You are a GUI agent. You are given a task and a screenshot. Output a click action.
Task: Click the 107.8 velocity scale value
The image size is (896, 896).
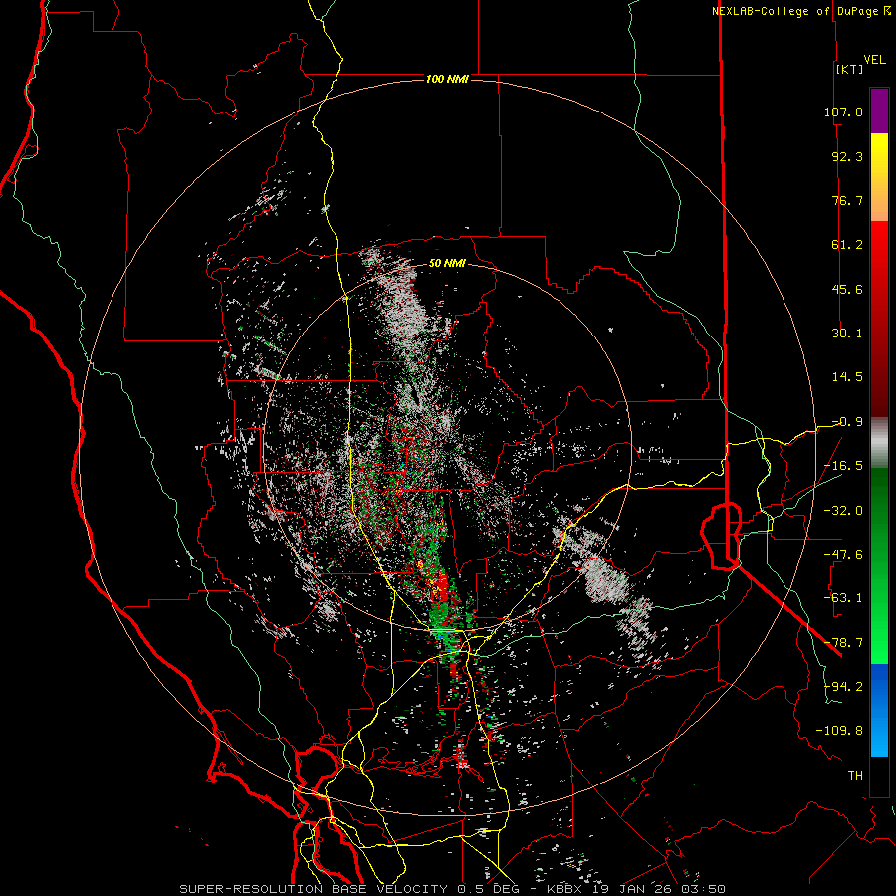tap(843, 112)
